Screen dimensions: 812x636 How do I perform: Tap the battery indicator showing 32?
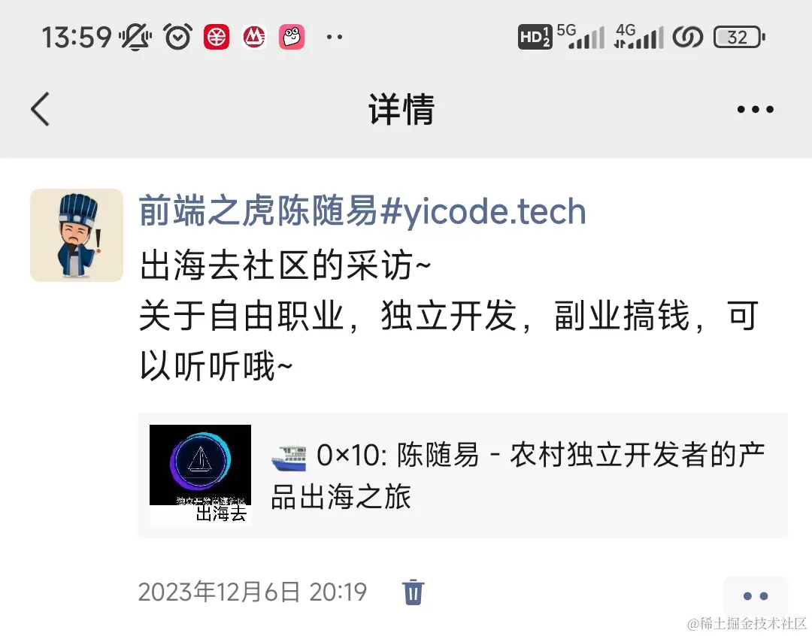(739, 37)
